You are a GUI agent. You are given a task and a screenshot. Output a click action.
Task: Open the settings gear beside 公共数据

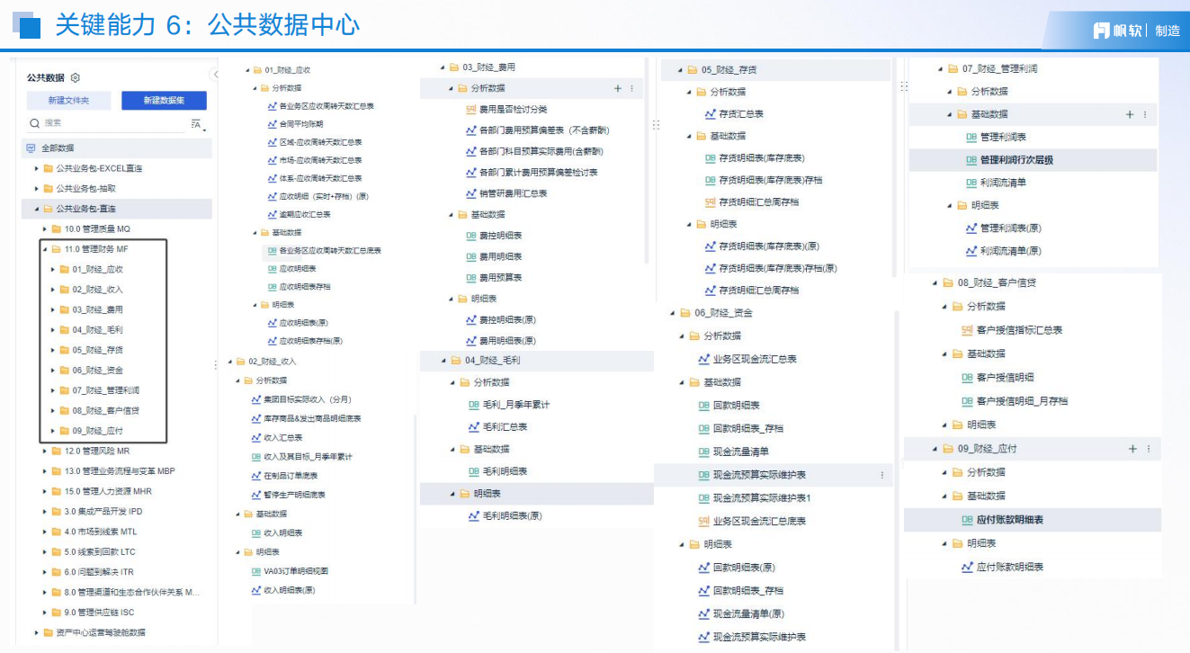[76, 78]
